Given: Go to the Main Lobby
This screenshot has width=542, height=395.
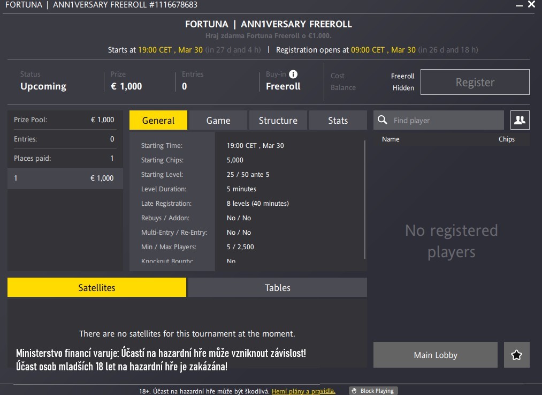Looking at the screenshot, I should (x=436, y=355).
